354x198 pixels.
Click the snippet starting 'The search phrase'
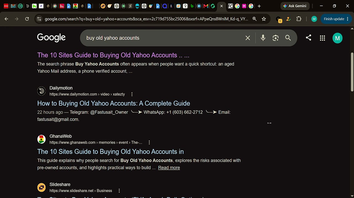136,67
